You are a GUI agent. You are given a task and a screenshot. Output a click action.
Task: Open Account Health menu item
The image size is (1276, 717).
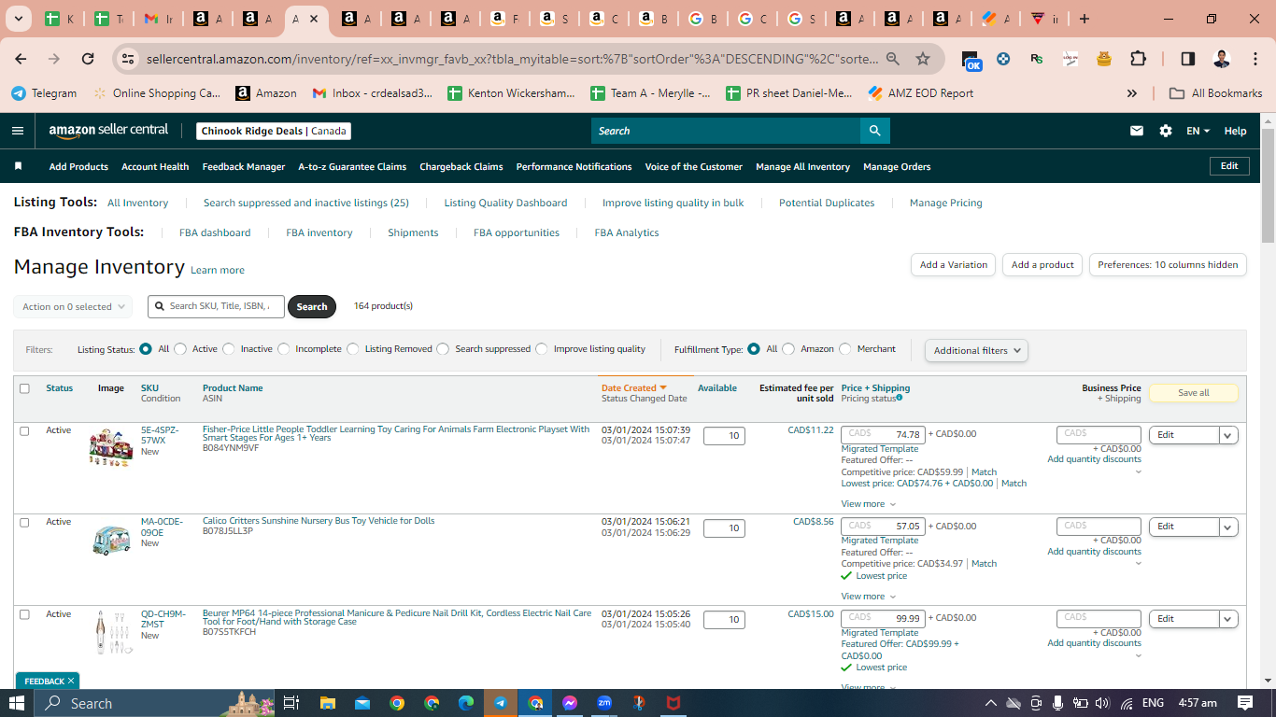click(155, 166)
